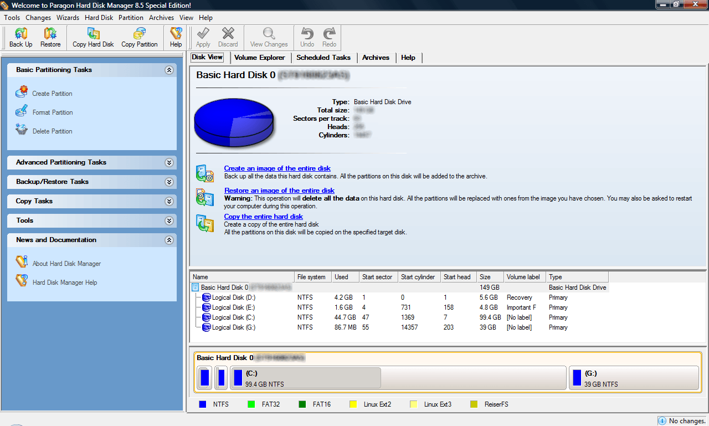Open Copy Partition tool in toolbar
This screenshot has width=709, height=426.
139,37
